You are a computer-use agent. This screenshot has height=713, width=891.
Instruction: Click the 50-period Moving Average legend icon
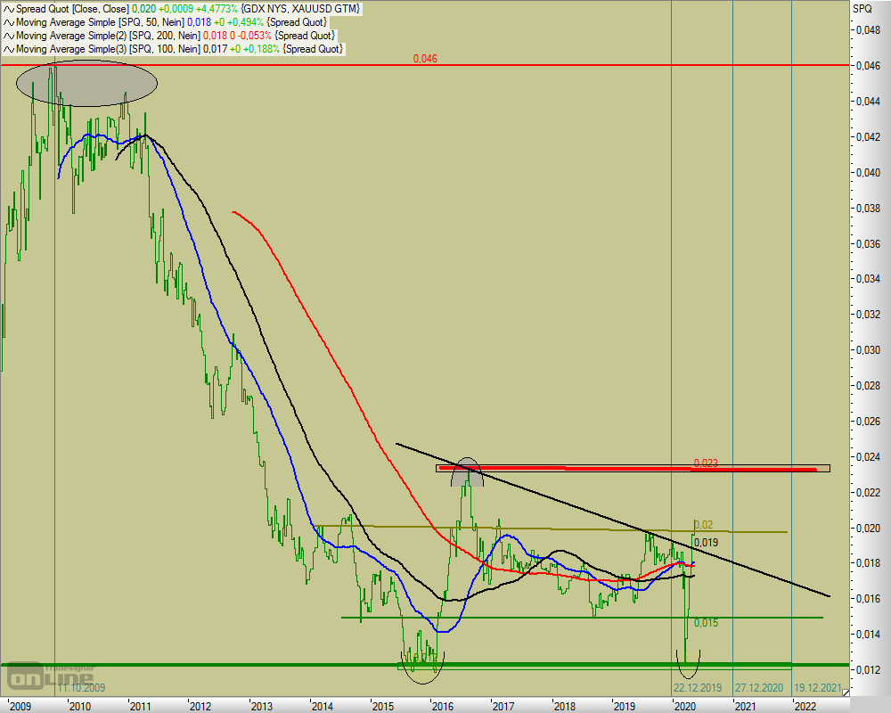click(8, 21)
